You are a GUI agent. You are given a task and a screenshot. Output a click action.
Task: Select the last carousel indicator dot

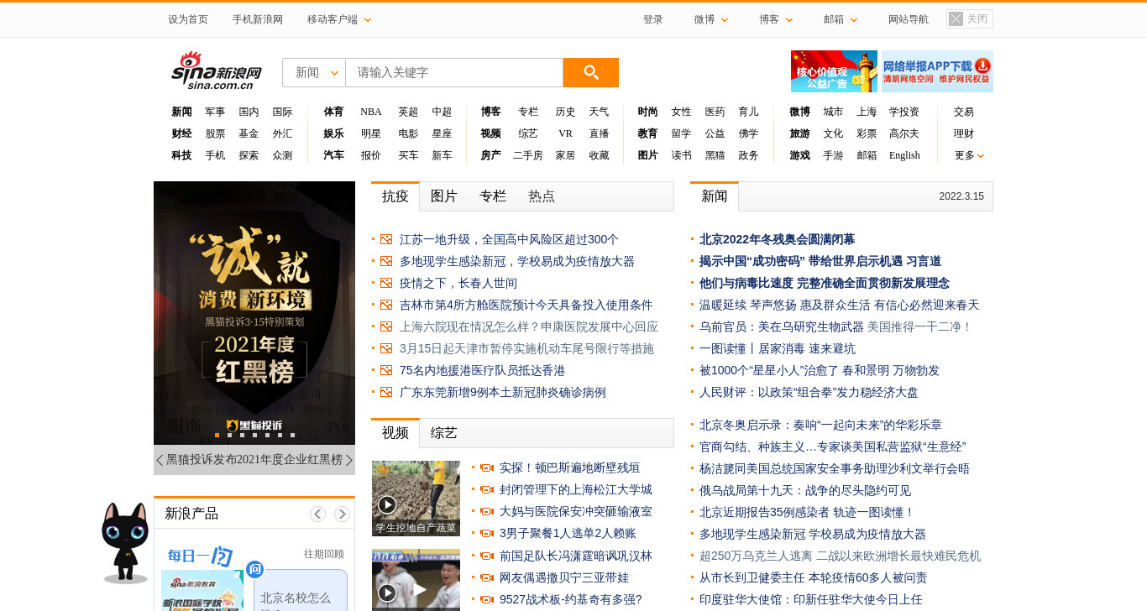(x=292, y=435)
